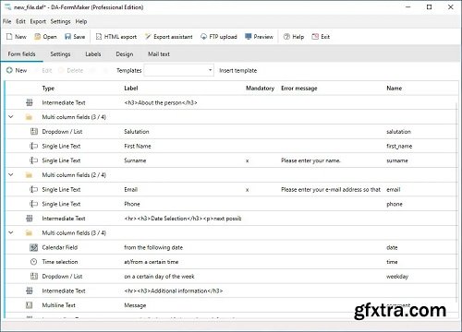Screen dimensions: 462x332
Task: Collapse the Multi column fields (2 / 4) group
Action: (11, 174)
